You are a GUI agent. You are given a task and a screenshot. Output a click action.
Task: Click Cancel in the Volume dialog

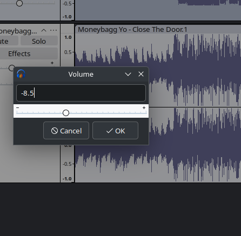coord(66,131)
